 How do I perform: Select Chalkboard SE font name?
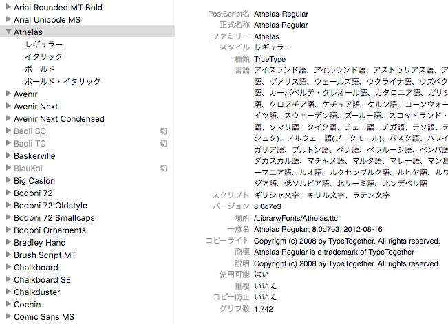pos(42,280)
